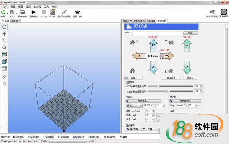Switch to the temperature curve tab

[x=16, y=21]
